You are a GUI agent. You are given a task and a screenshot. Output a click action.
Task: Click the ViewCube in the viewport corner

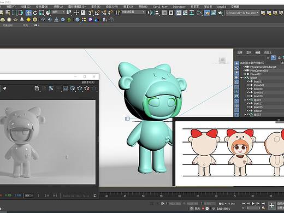coord(222,60)
